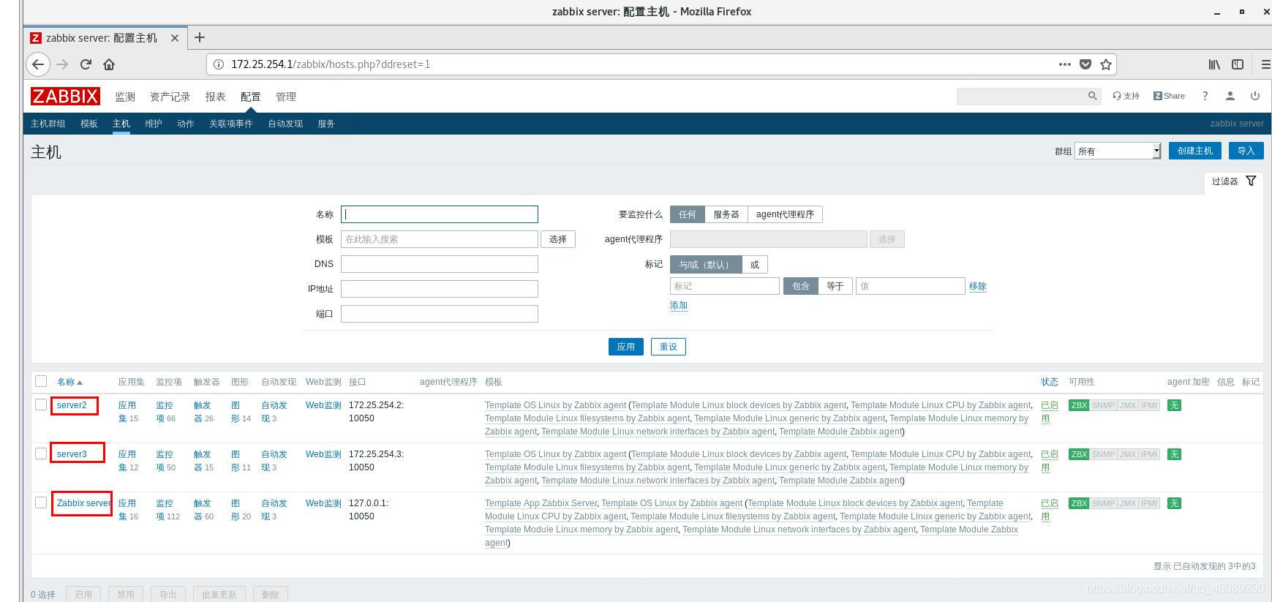Screen dimensions: 1272x602
Task: Click the 移除 tag link
Action: pos(978,286)
